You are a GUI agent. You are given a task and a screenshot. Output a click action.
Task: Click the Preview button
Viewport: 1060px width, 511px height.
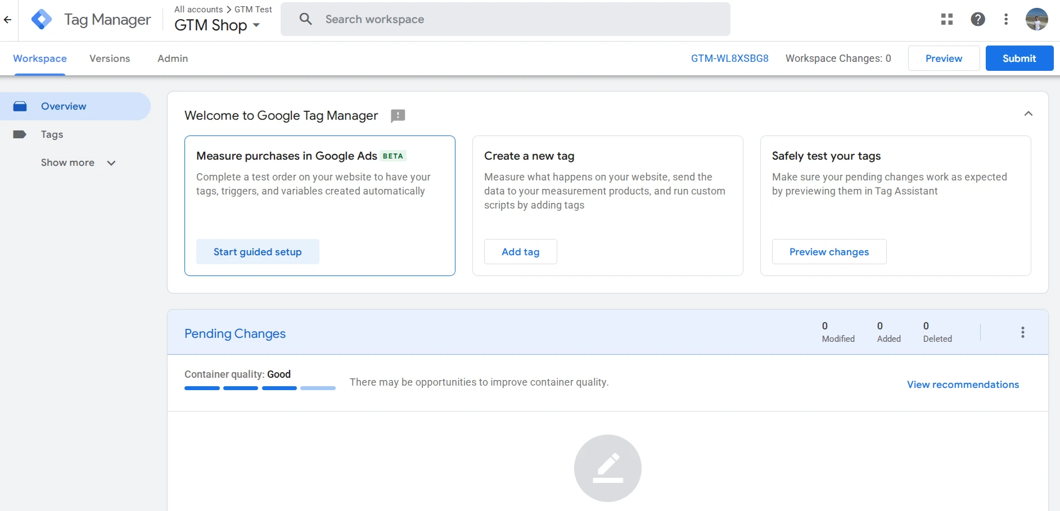pyautogui.click(x=944, y=58)
